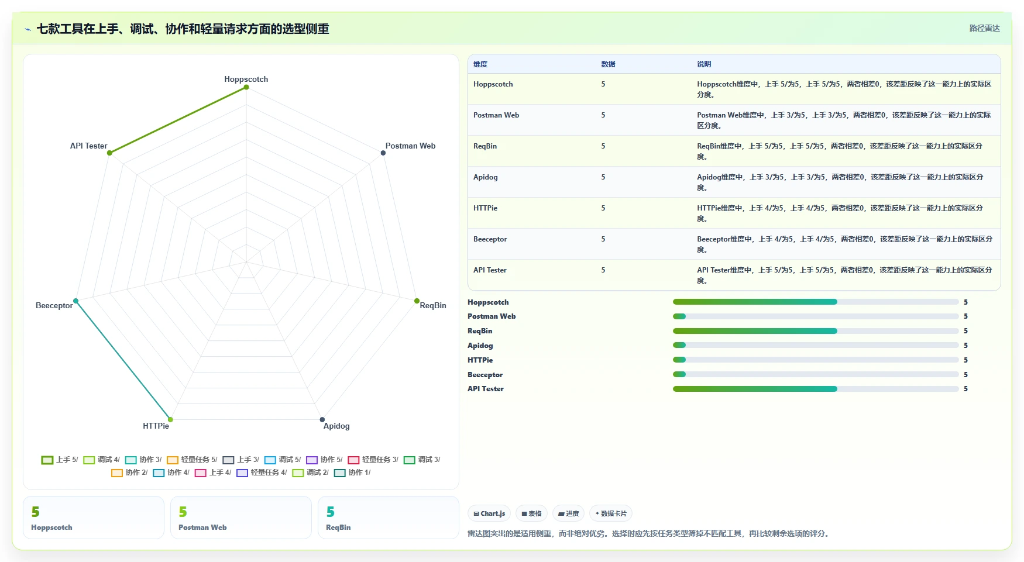Click the Hoppscotch progress bar

click(816, 302)
